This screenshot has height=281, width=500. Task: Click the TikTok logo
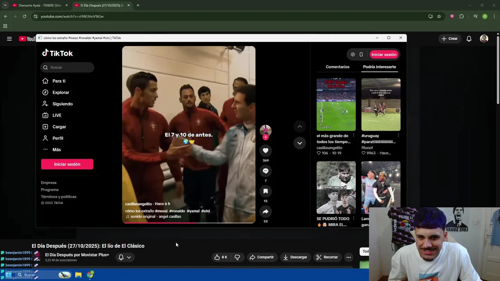coord(57,53)
